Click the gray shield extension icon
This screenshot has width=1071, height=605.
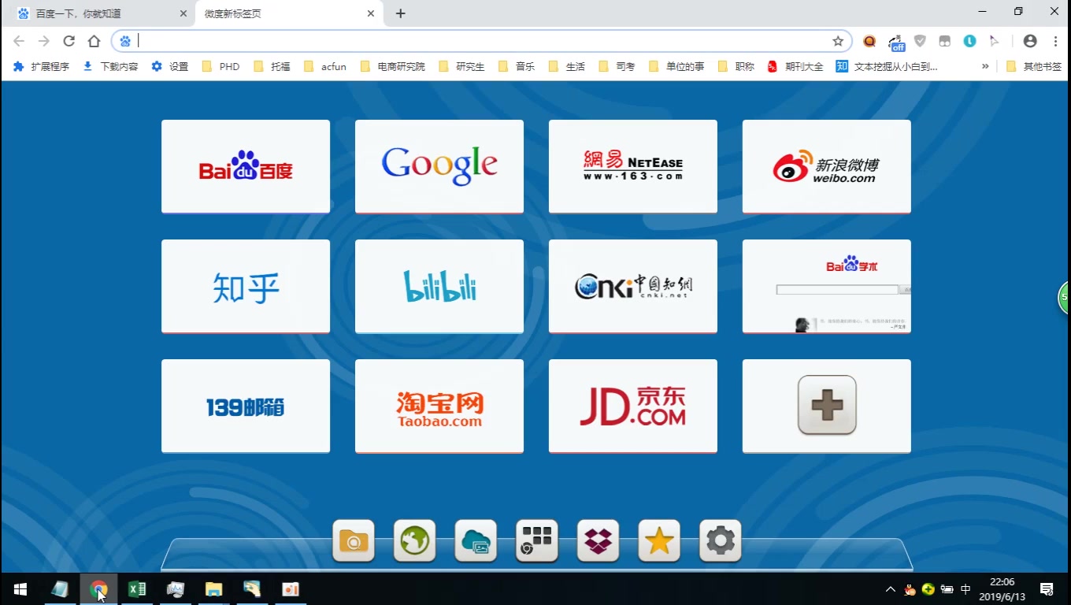point(920,41)
